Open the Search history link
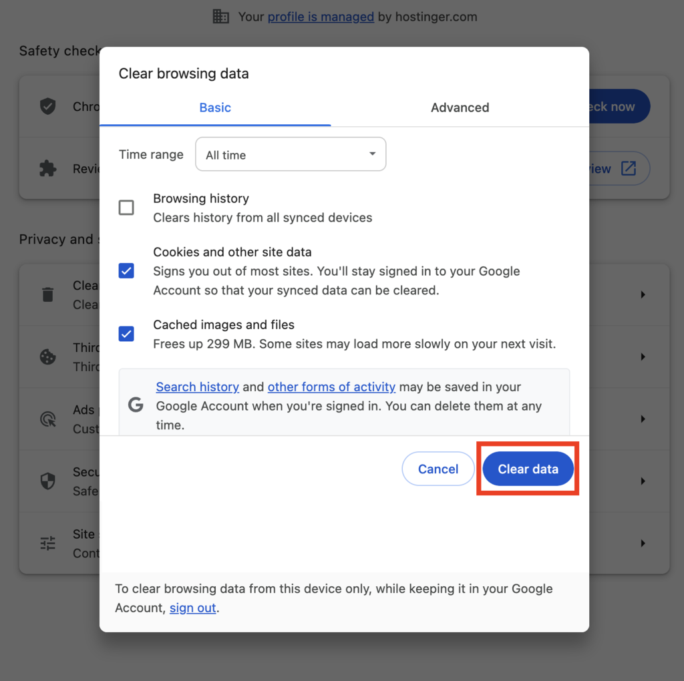684x681 pixels. tap(197, 387)
